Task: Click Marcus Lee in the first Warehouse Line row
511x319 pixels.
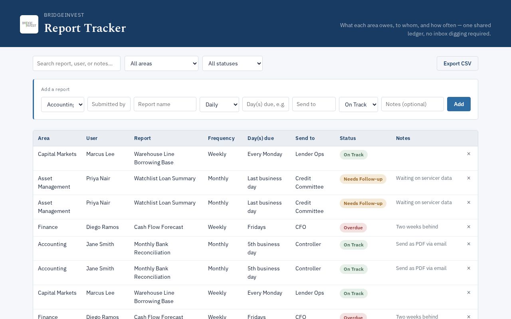Action: (100, 154)
